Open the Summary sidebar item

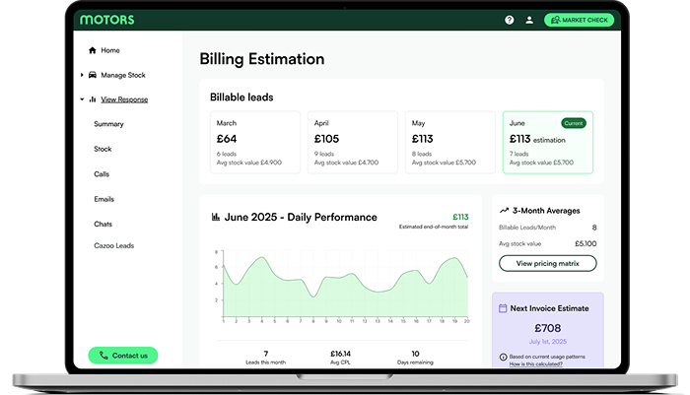tap(108, 124)
